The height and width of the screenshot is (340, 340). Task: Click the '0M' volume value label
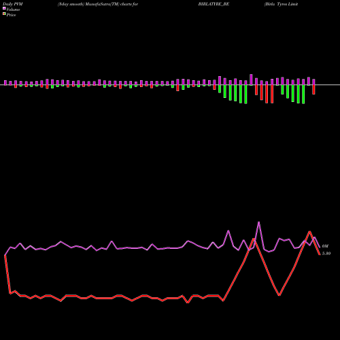click(x=325, y=246)
